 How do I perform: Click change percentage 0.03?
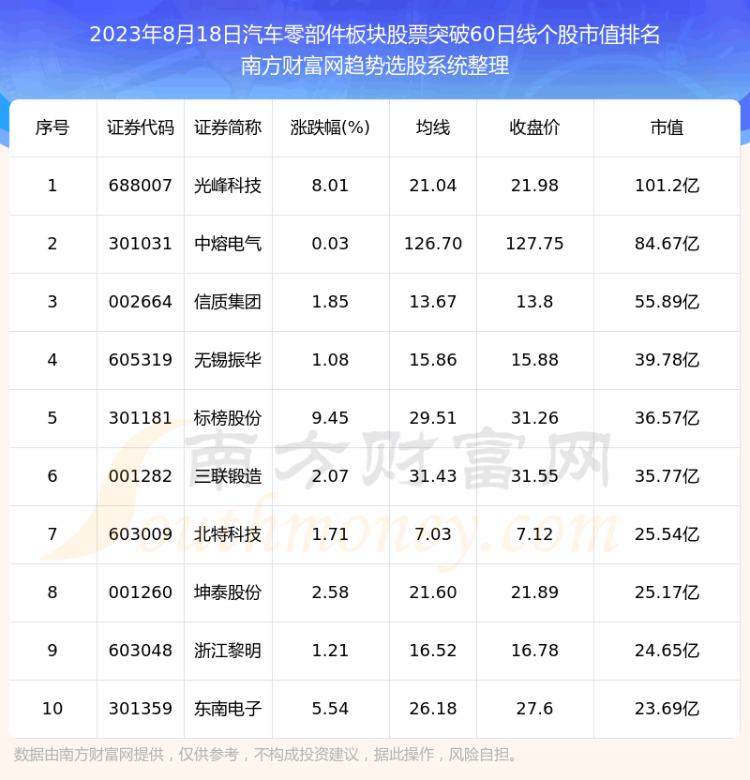tap(330, 244)
